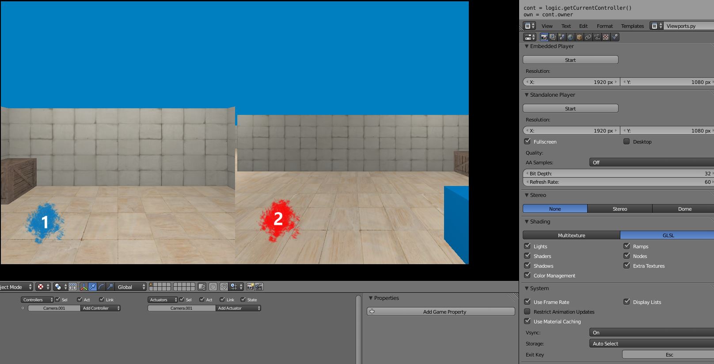The width and height of the screenshot is (714, 364).
Task: Open the World properties tab (globe icon)
Action: [x=570, y=37]
